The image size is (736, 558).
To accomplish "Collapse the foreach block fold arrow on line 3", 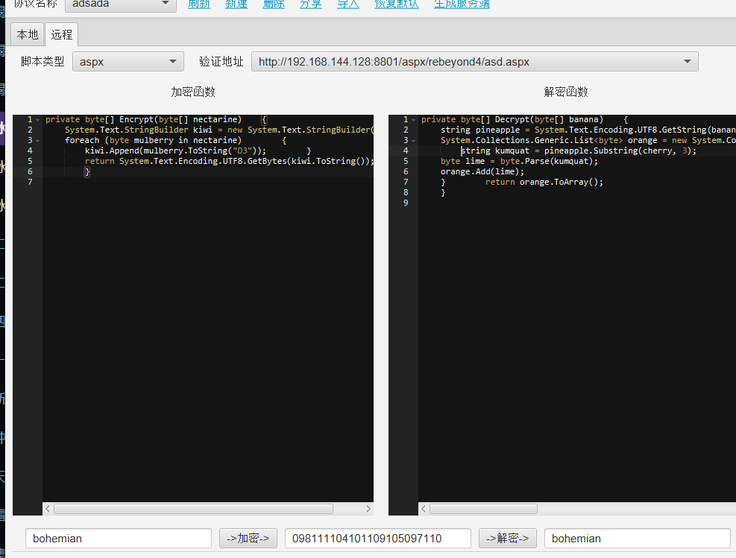I will pos(37,141).
